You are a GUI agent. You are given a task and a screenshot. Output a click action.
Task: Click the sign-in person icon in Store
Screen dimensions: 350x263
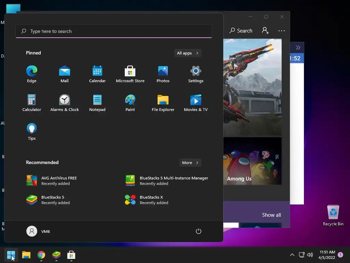click(265, 30)
